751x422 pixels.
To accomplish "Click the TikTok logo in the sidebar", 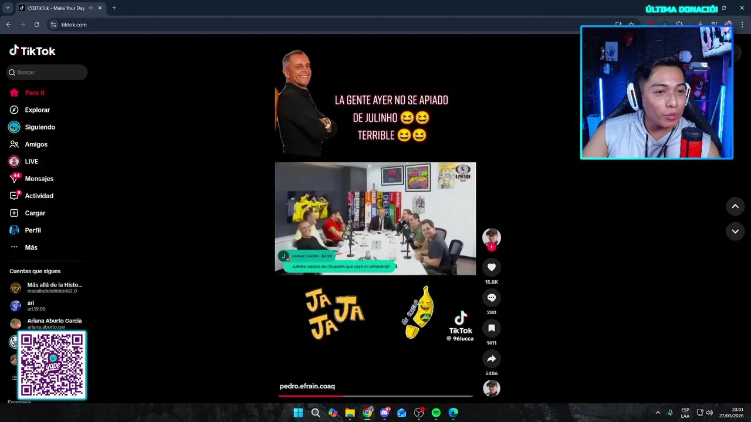I will click(32, 51).
